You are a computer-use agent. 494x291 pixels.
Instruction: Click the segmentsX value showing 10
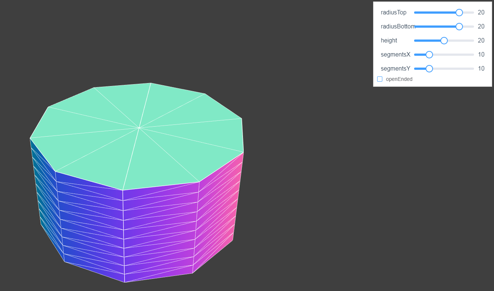point(481,54)
